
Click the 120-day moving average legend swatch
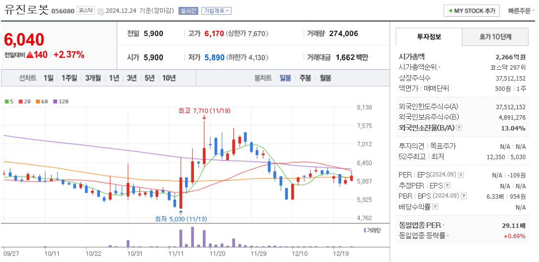[55, 101]
